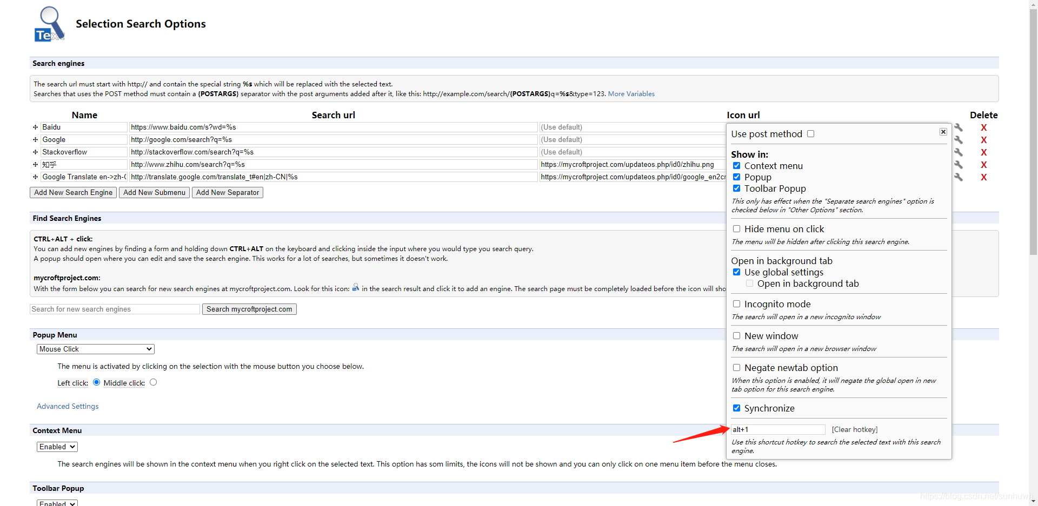This screenshot has width=1038, height=506.
Task: Click Search mycroftproject.com button
Action: (x=249, y=309)
